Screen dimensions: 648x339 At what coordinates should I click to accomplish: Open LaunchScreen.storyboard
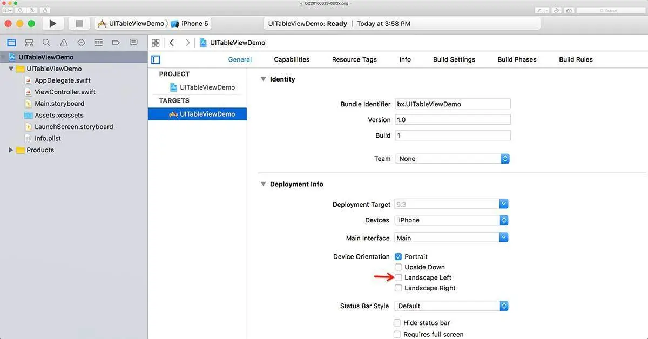tap(74, 127)
